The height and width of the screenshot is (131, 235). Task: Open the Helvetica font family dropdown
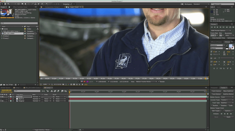218,45
